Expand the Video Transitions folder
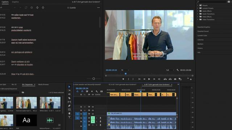232x130 pixels. point(198,19)
